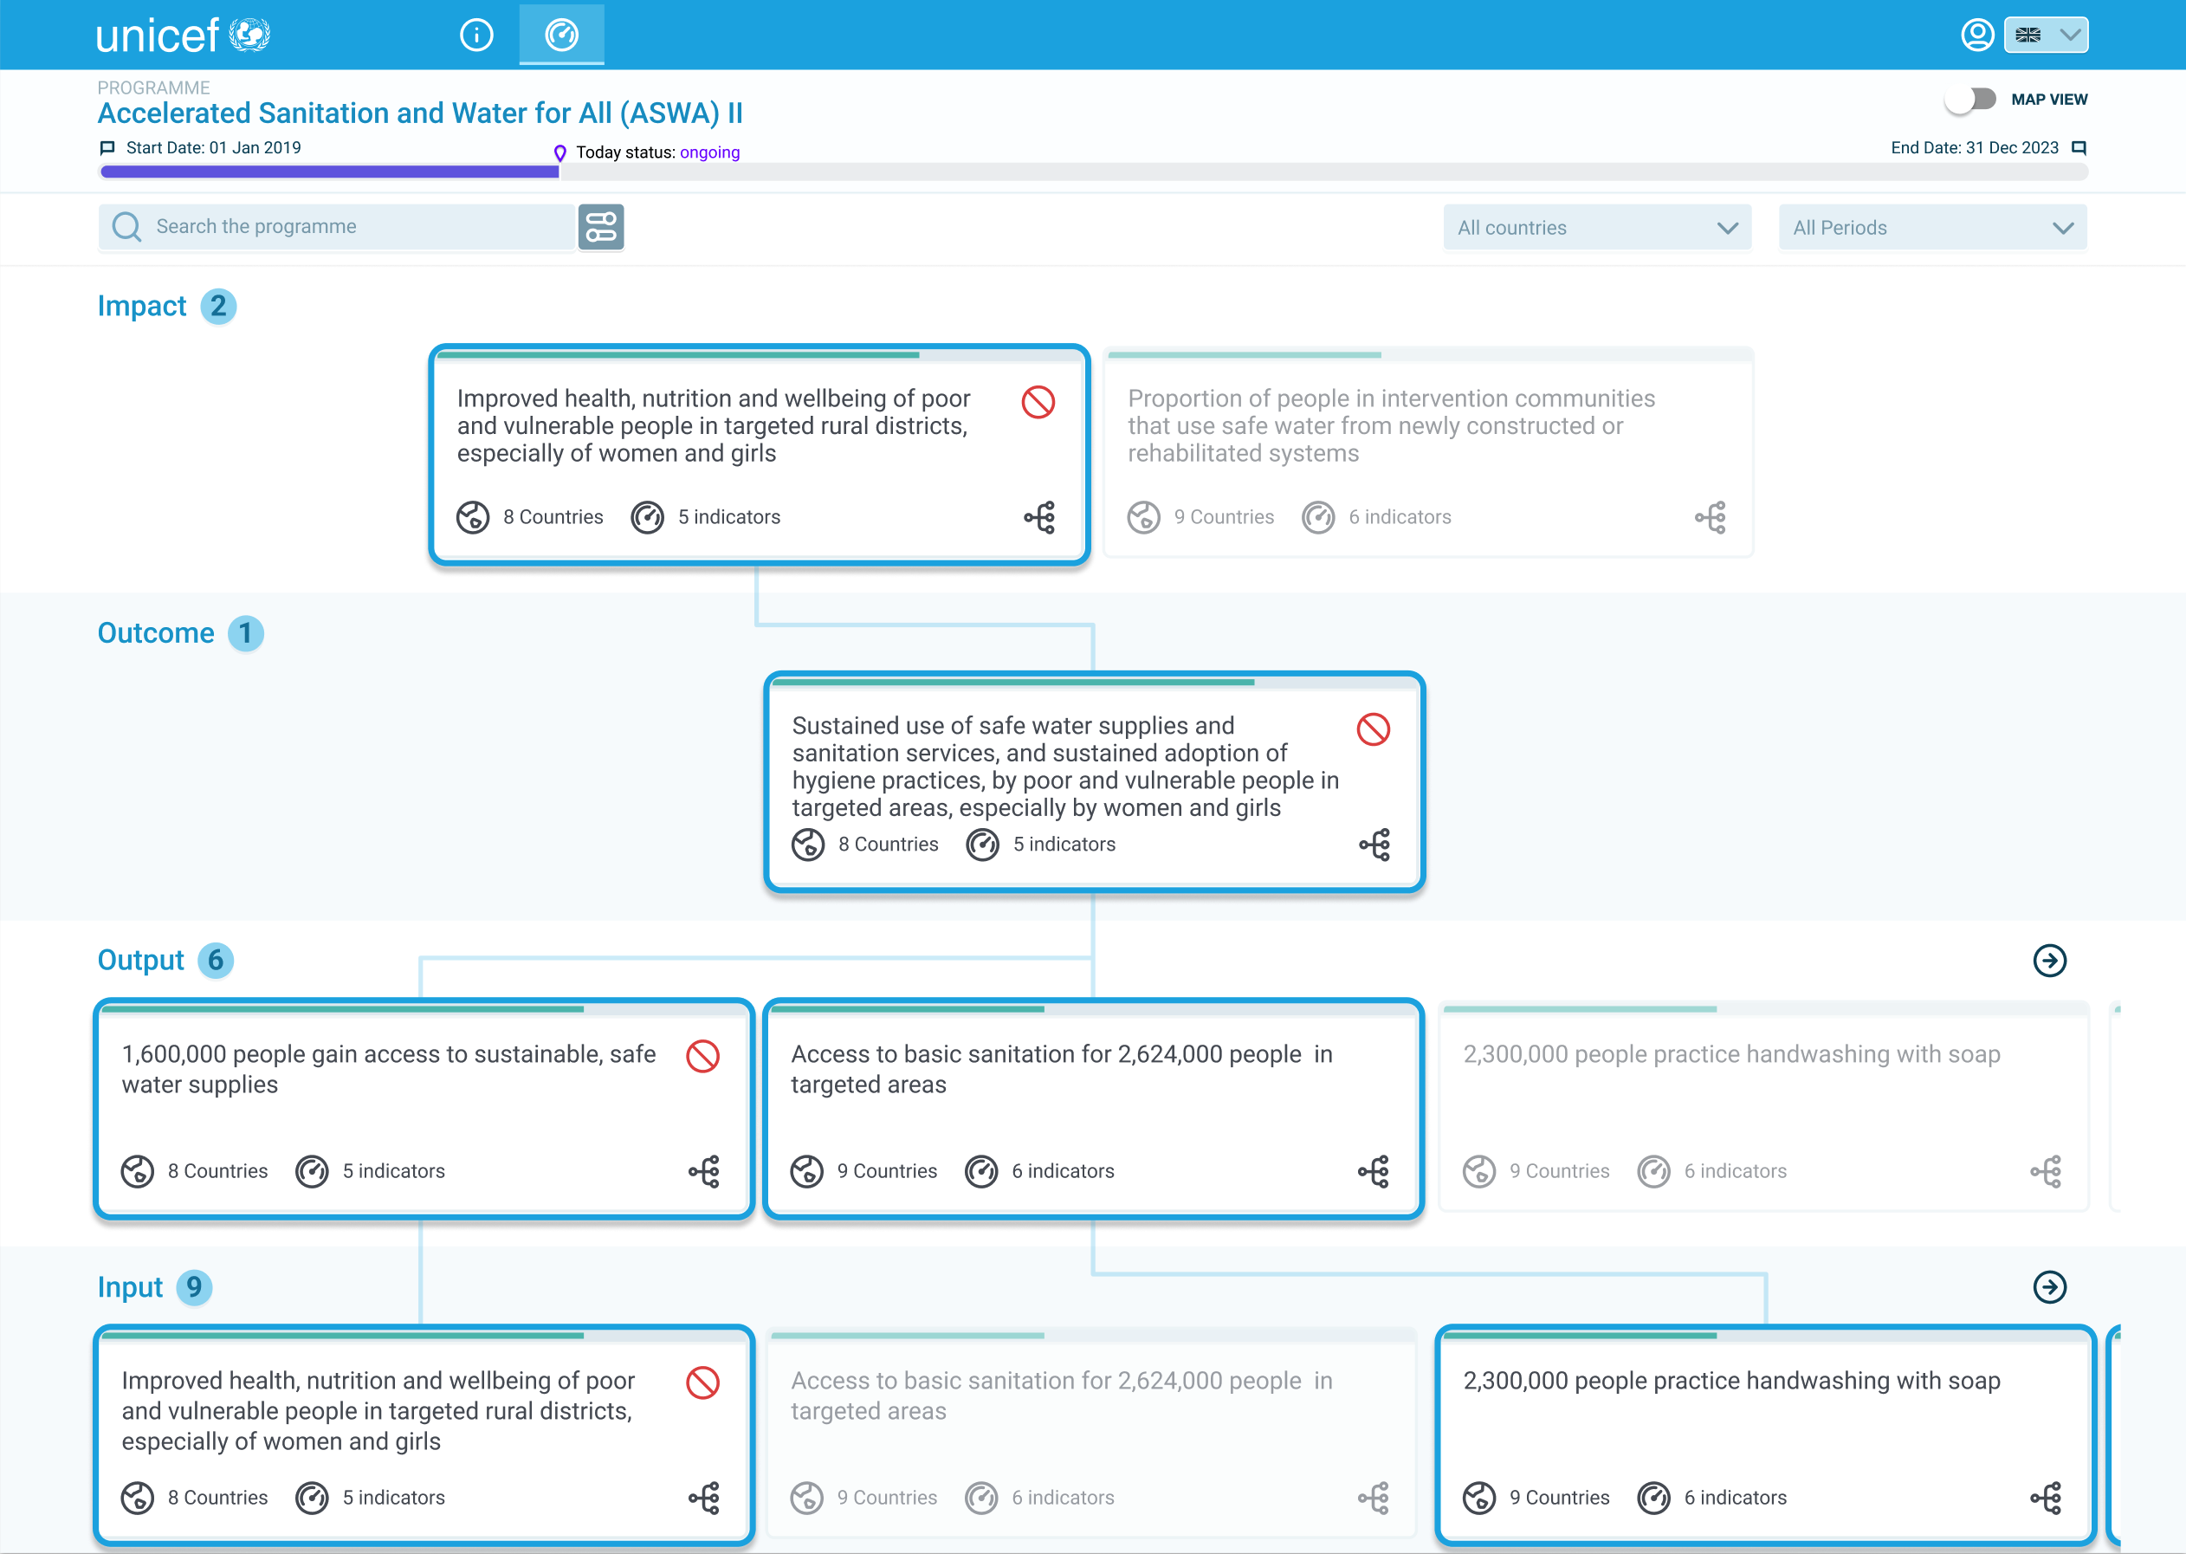Click globe icon on Output 1,600,000 people card
2186x1554 pixels.
tap(138, 1172)
